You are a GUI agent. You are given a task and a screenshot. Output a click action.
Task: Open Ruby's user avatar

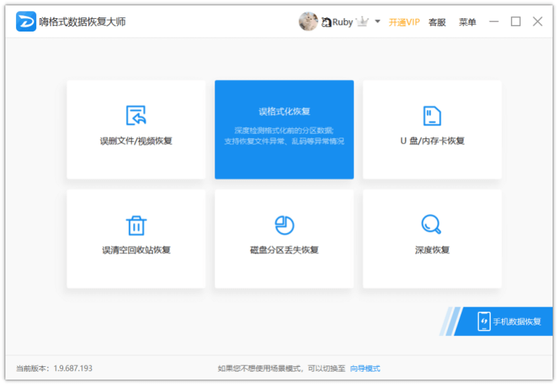(x=308, y=21)
